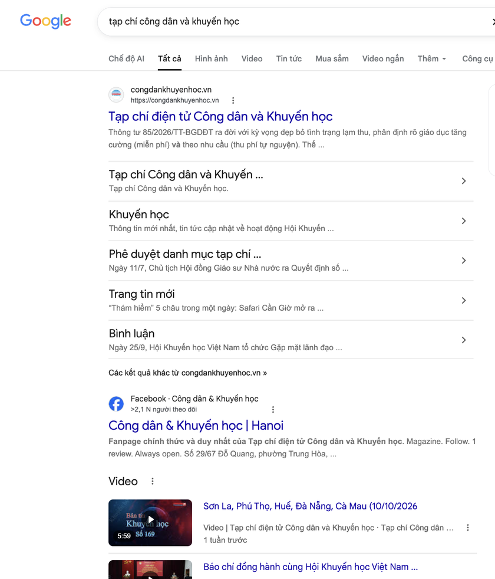
Task: Expand the Khuyến học sitelink row
Action: pyautogui.click(x=464, y=221)
